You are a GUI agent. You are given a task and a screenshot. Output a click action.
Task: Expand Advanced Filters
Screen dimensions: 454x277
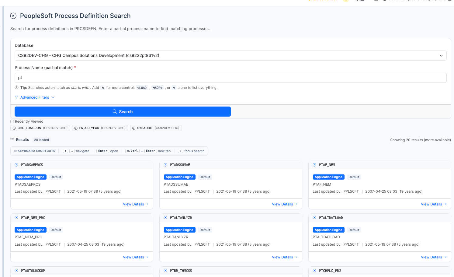(35, 97)
